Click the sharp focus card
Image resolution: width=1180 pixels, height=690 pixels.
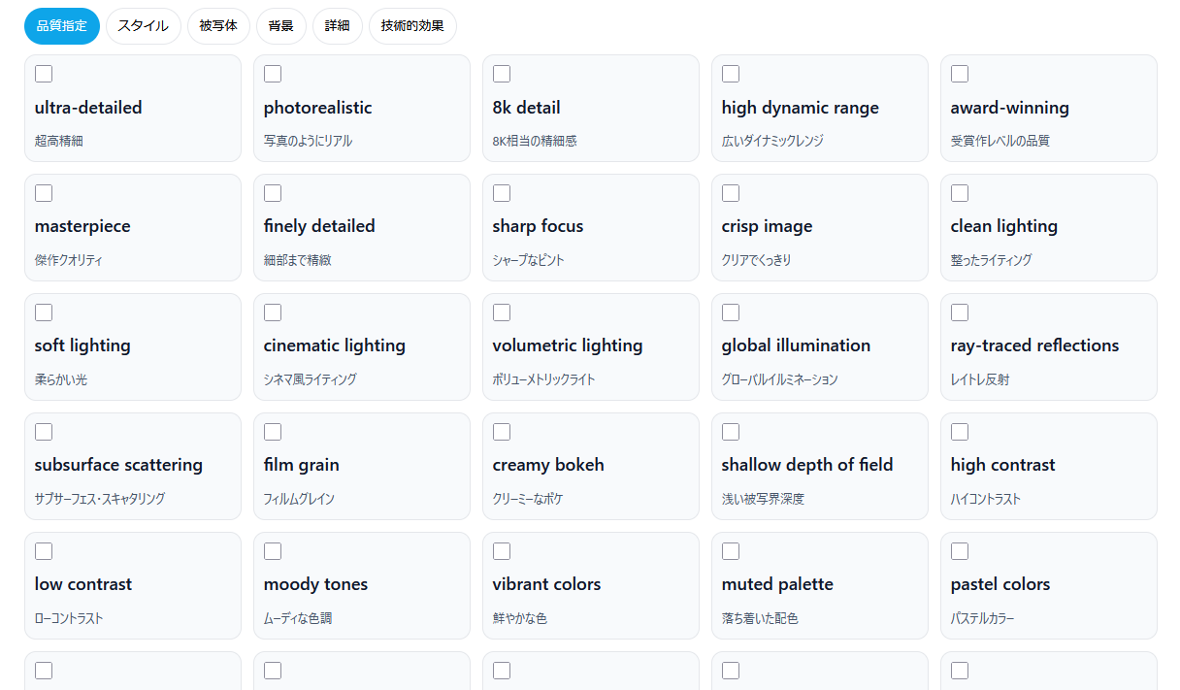pos(590,228)
